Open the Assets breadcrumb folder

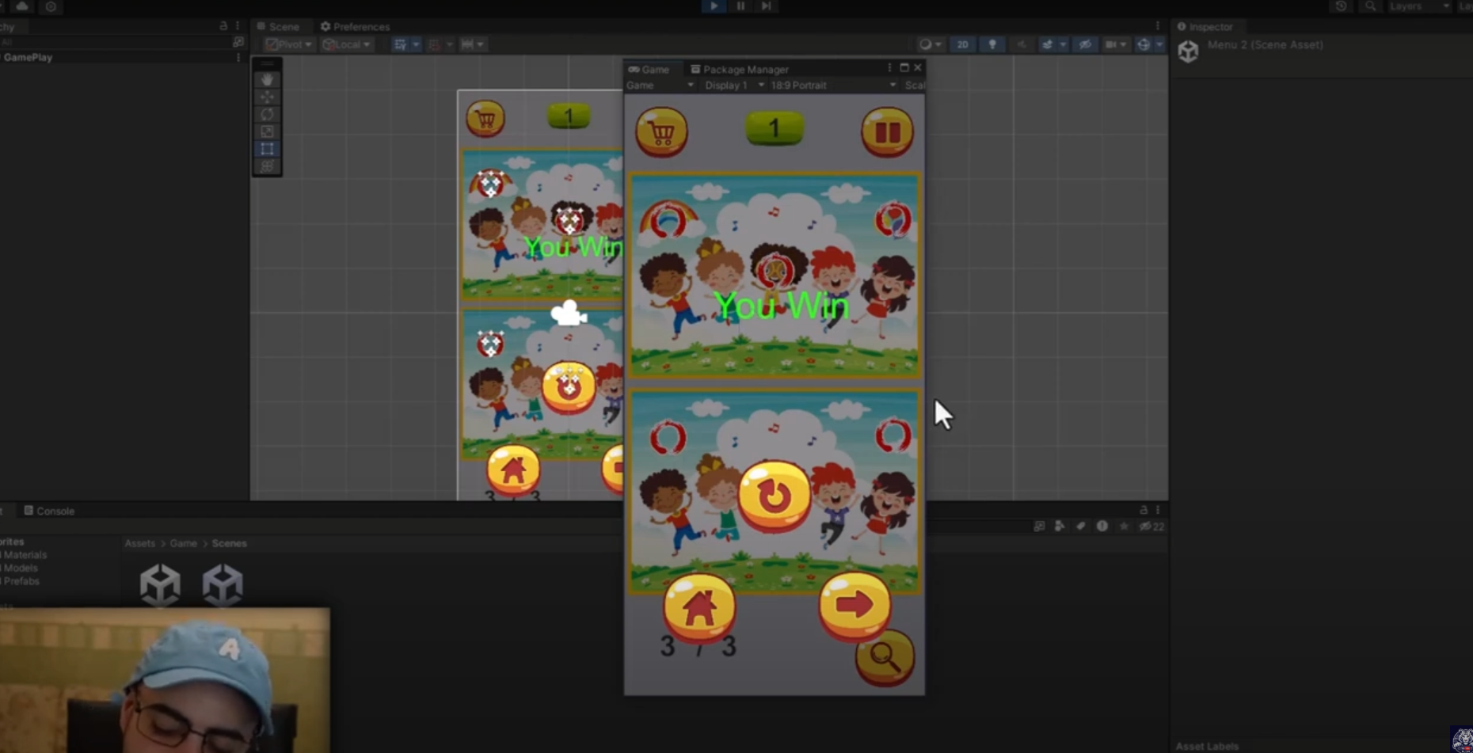click(x=139, y=543)
